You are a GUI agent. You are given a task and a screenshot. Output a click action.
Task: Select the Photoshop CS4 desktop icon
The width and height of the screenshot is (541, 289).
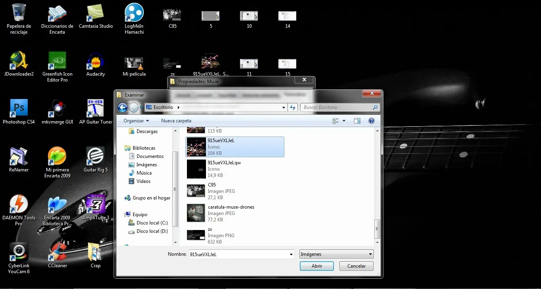pos(19,112)
